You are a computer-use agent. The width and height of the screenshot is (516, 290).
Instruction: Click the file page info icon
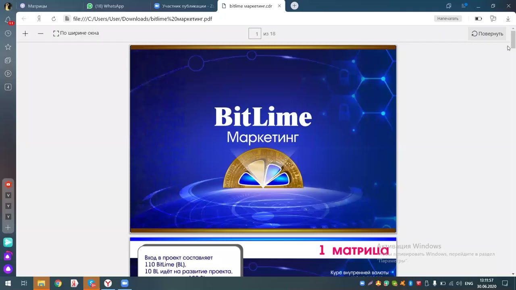pos(67,19)
